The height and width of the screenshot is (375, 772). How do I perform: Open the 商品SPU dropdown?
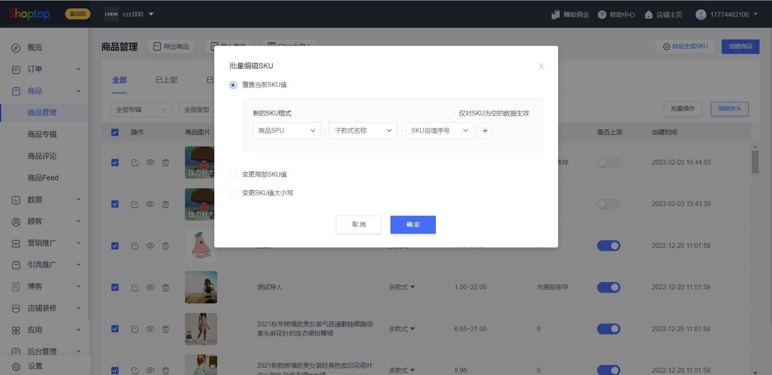286,131
